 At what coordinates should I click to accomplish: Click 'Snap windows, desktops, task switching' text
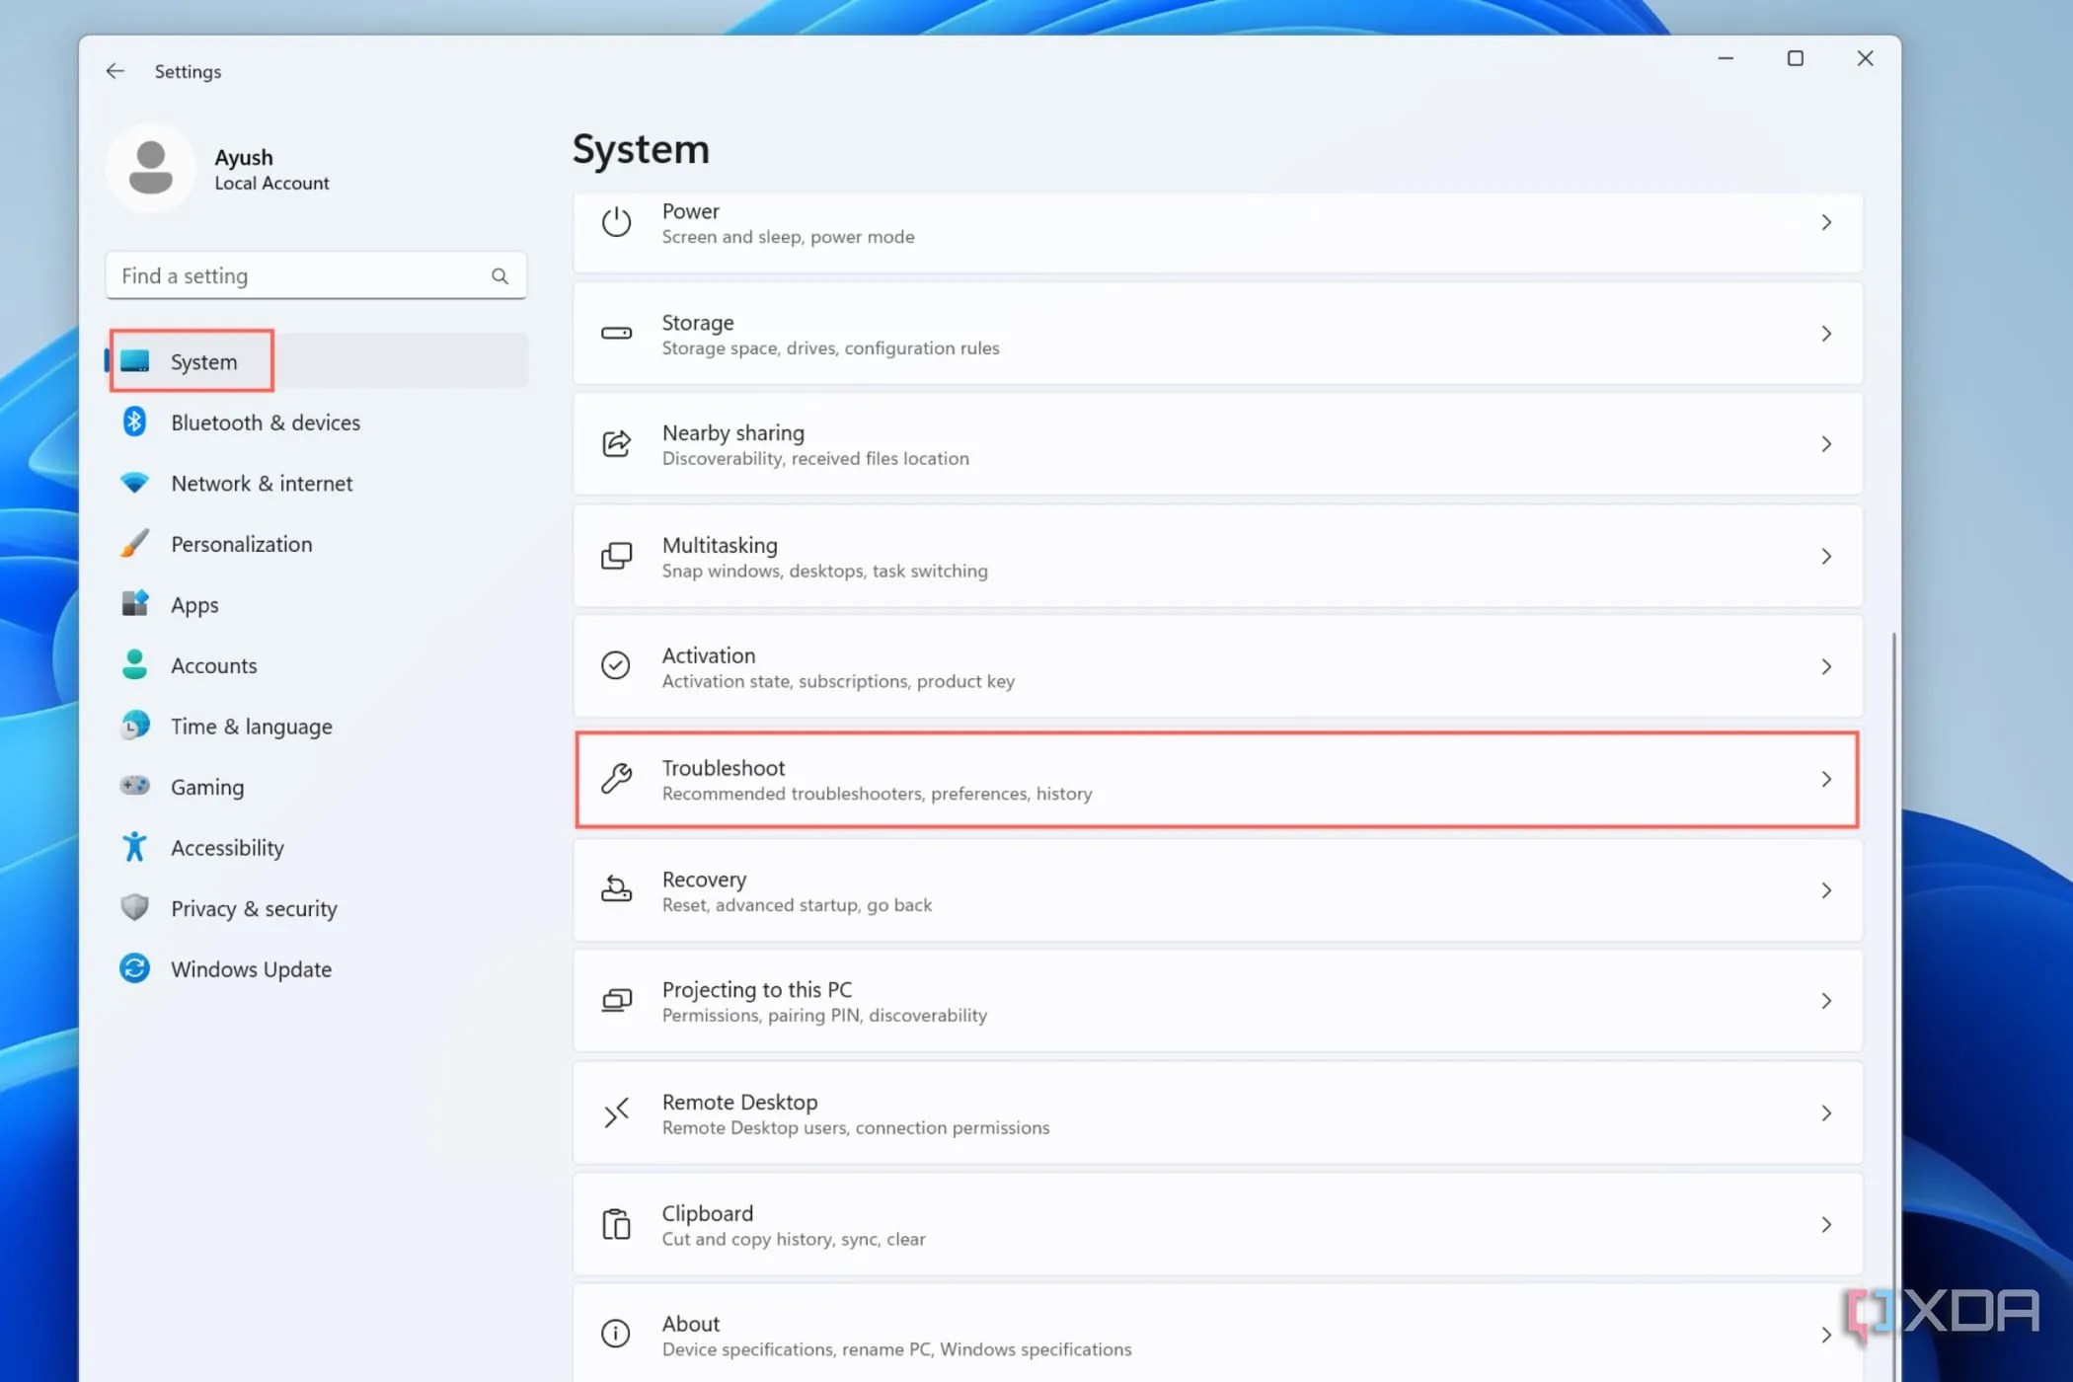click(x=824, y=571)
